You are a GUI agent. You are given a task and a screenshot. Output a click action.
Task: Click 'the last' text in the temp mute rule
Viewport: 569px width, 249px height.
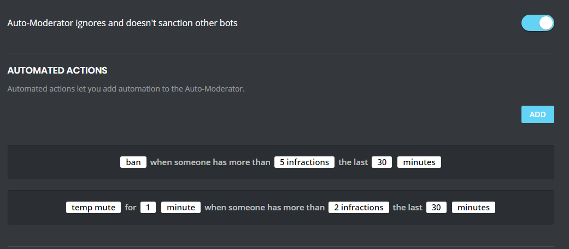[407, 207]
